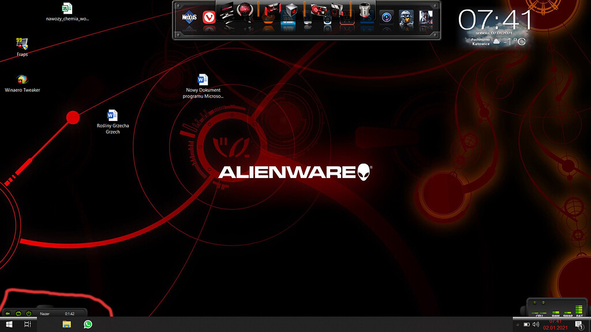Open File Explorer from the taskbar

click(x=66, y=325)
